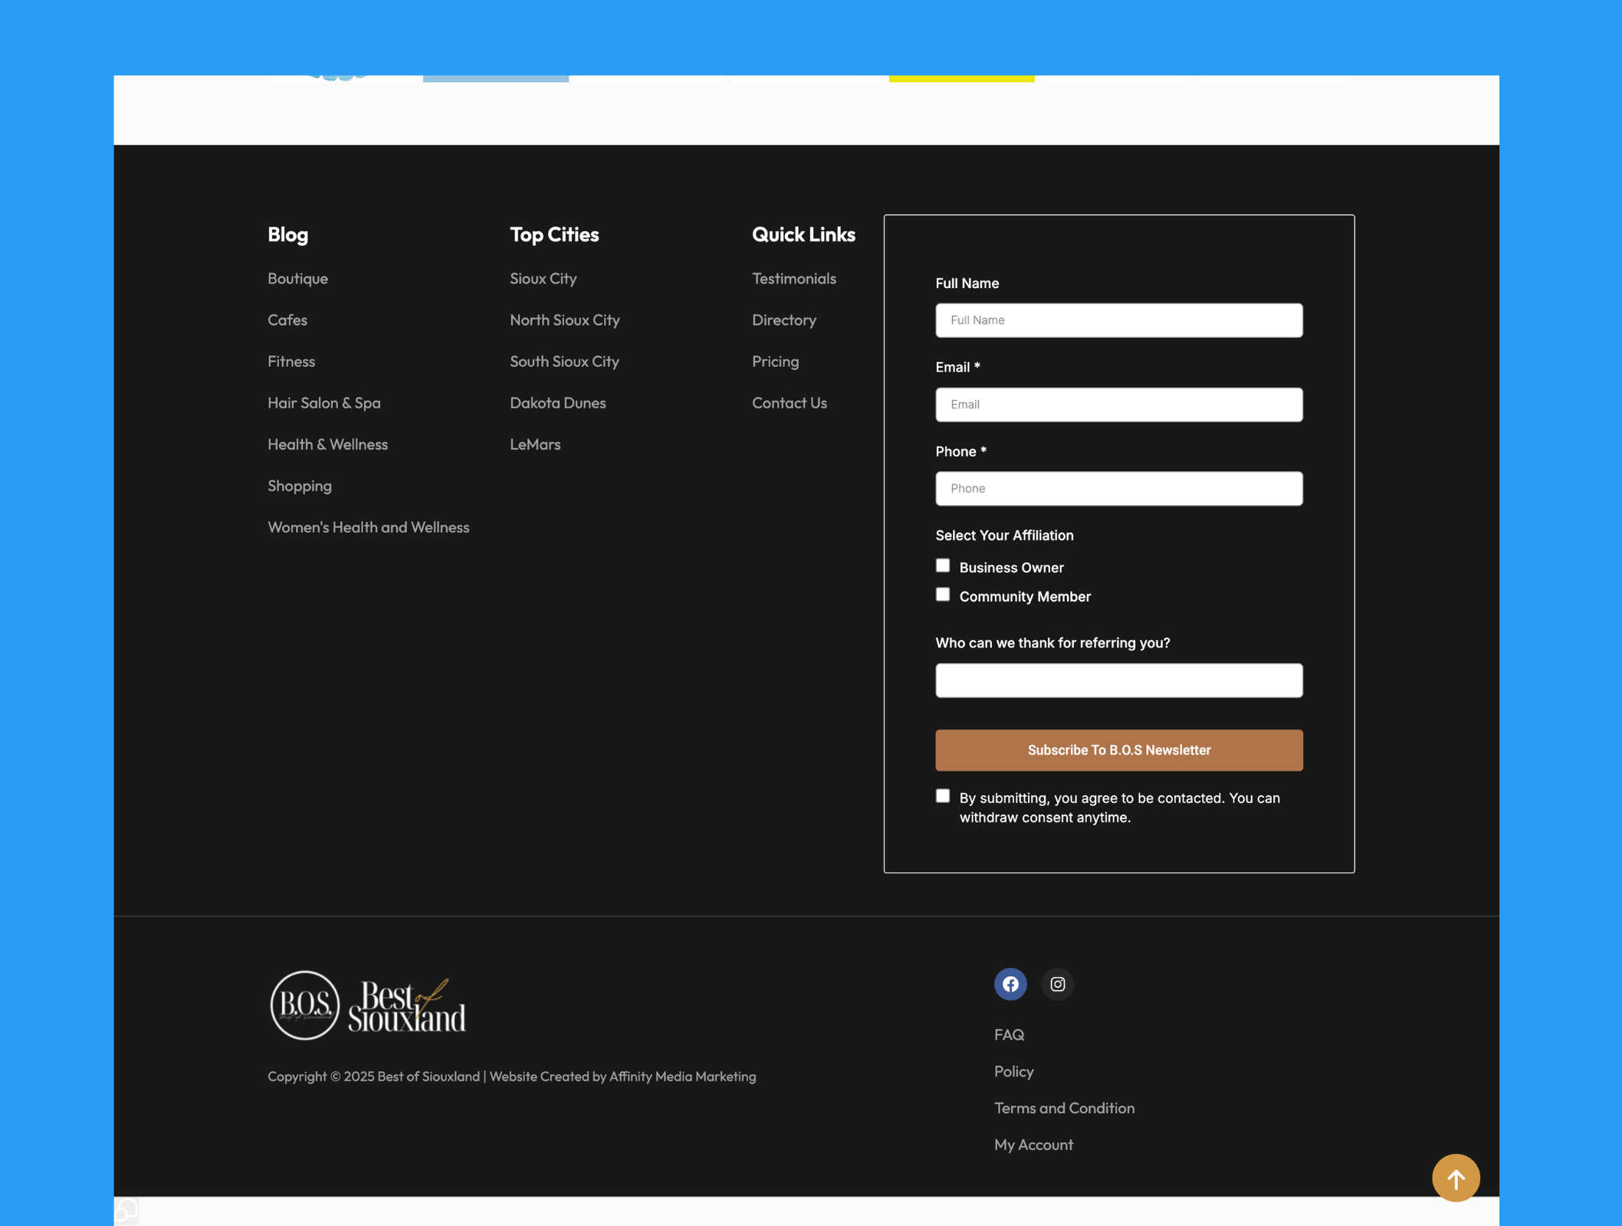Viewport: 1622px width, 1226px height.
Task: Click the referral name text field
Action: pos(1118,680)
